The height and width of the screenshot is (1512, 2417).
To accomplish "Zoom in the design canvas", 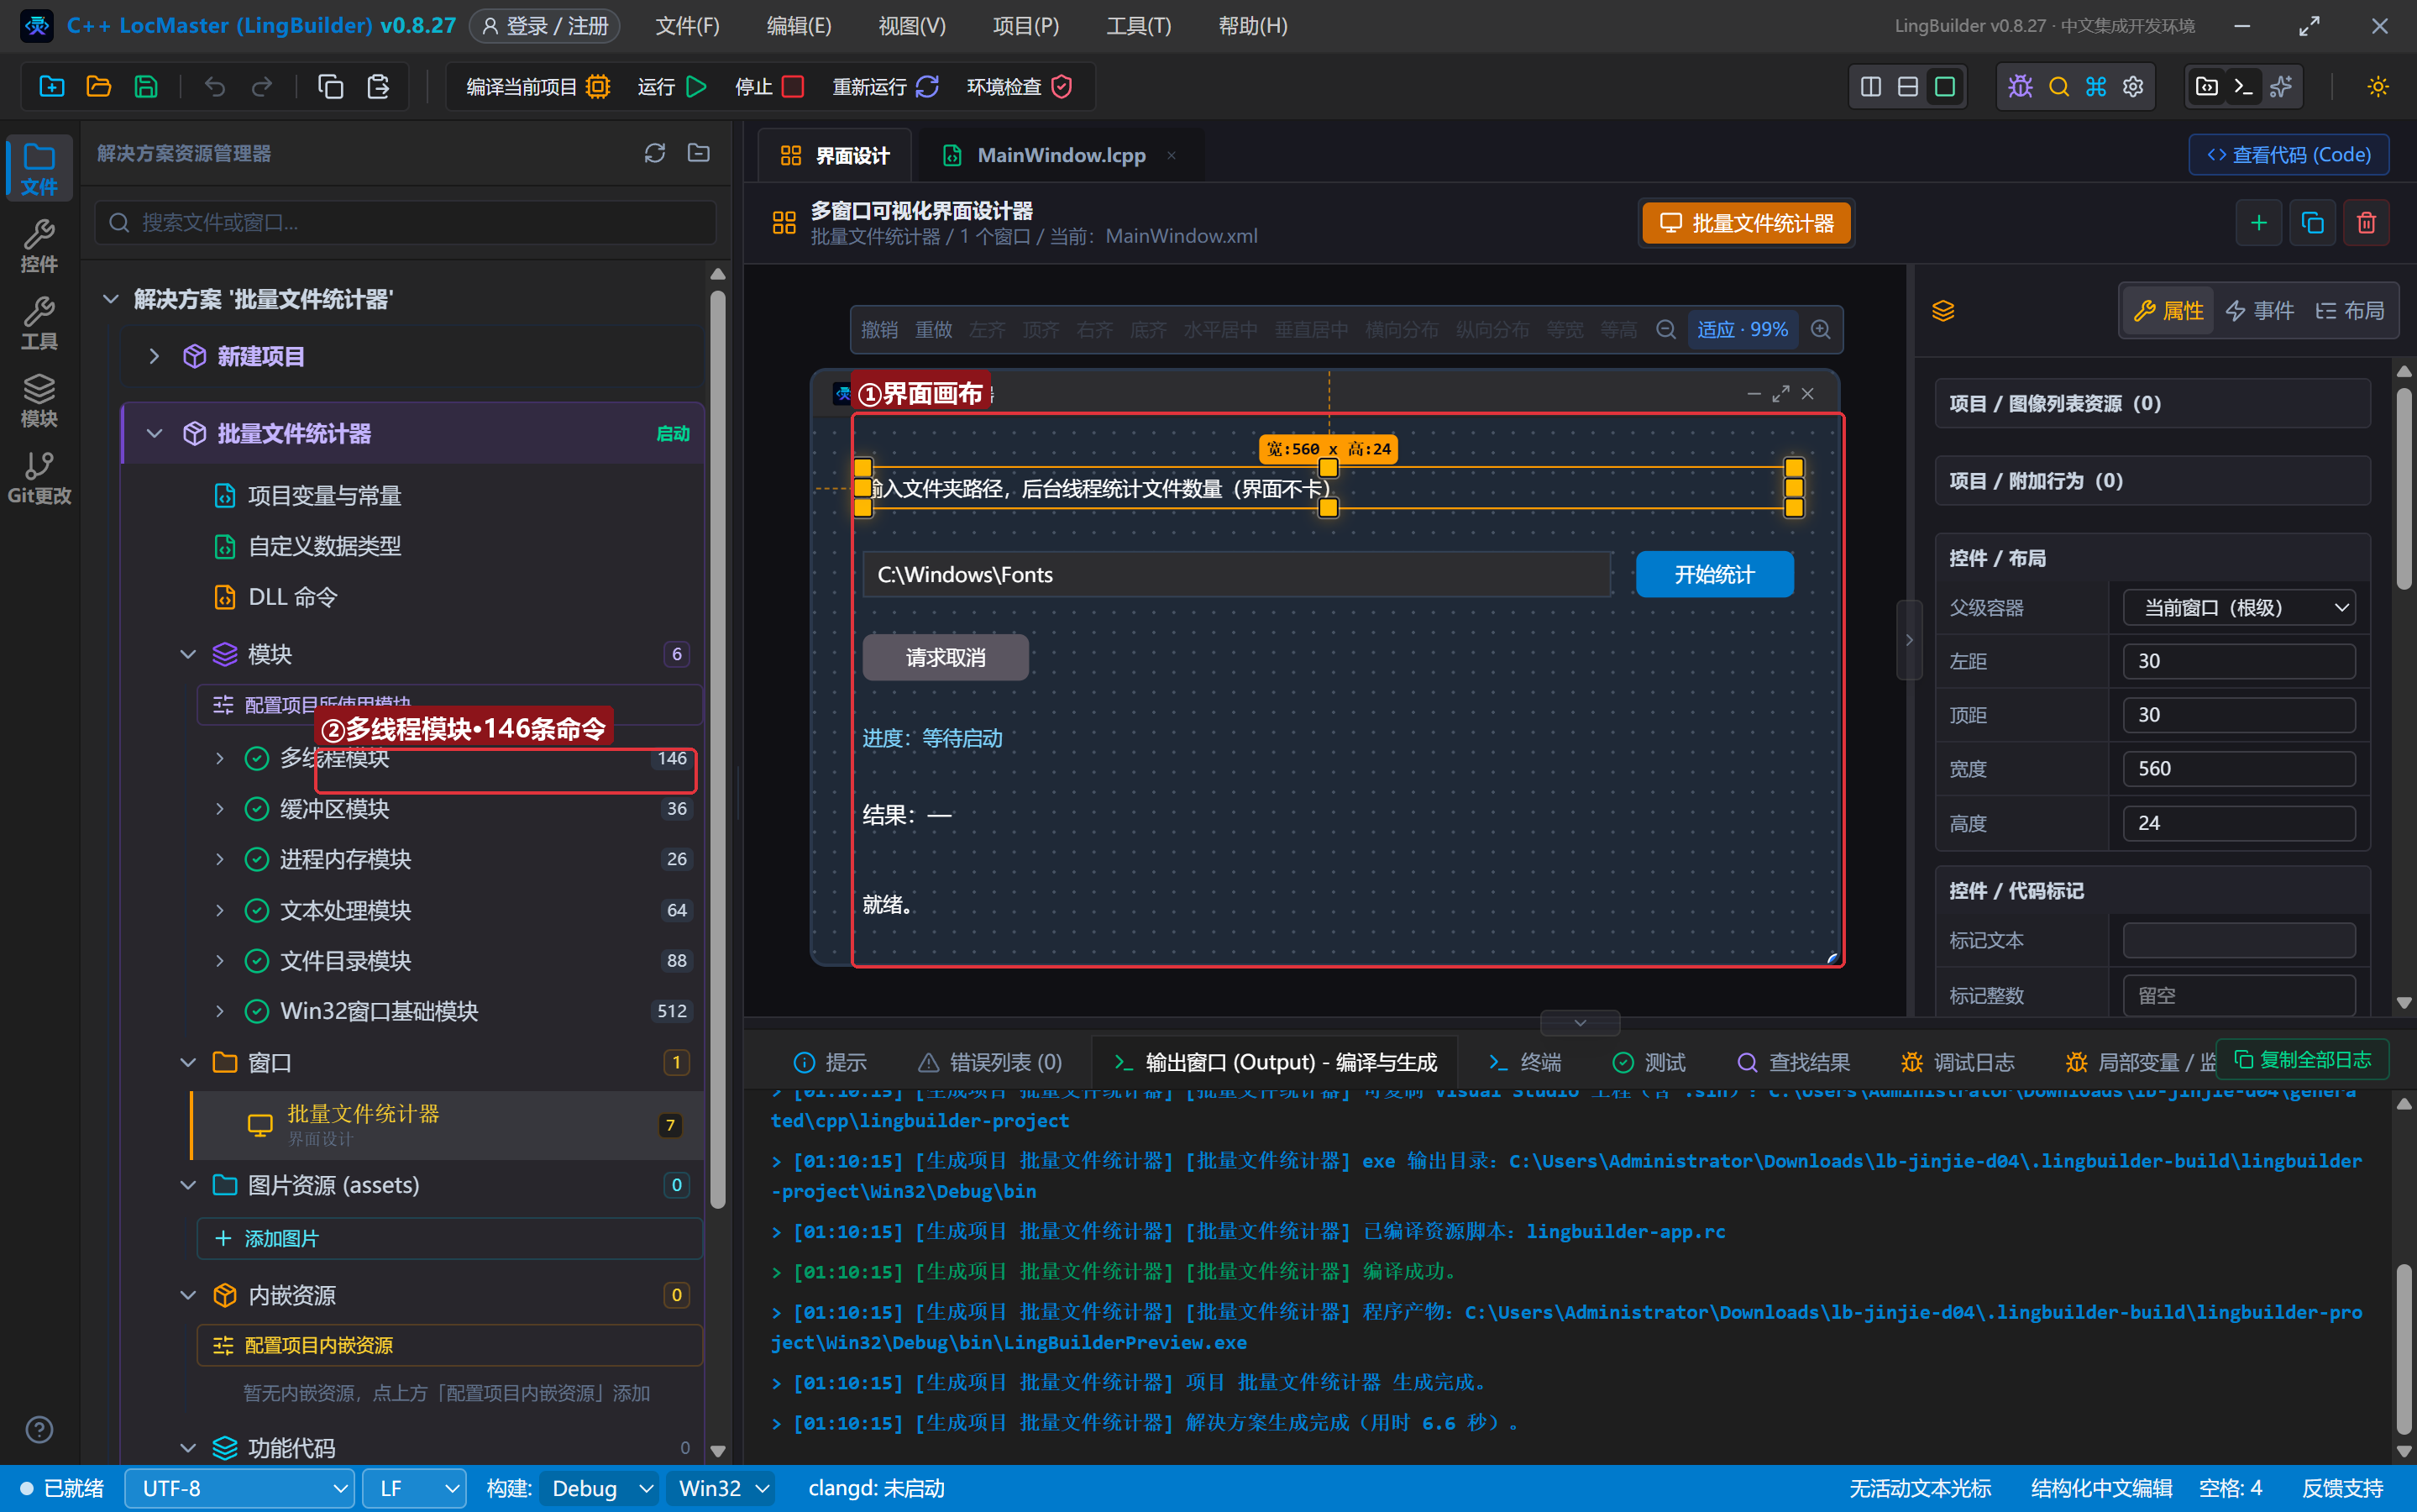I will (1822, 329).
